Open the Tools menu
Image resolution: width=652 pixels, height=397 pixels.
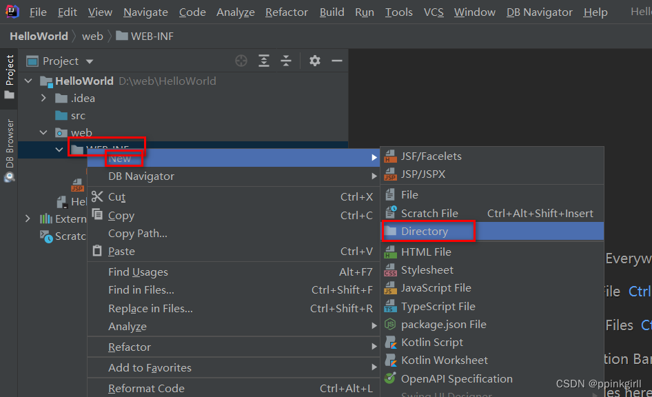(x=399, y=12)
